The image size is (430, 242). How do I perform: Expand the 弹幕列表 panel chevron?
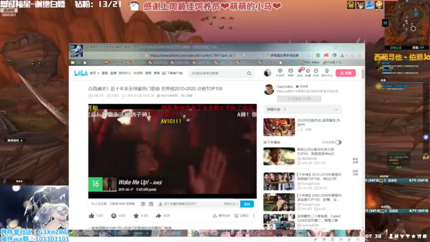336,109
